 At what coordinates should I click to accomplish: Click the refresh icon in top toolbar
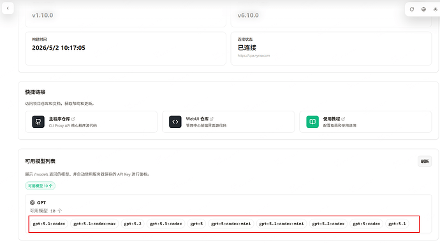[412, 10]
